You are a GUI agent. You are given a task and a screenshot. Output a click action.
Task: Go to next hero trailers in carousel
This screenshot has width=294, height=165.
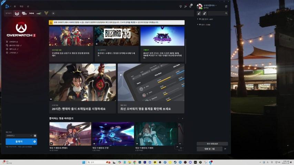tap(182, 119)
